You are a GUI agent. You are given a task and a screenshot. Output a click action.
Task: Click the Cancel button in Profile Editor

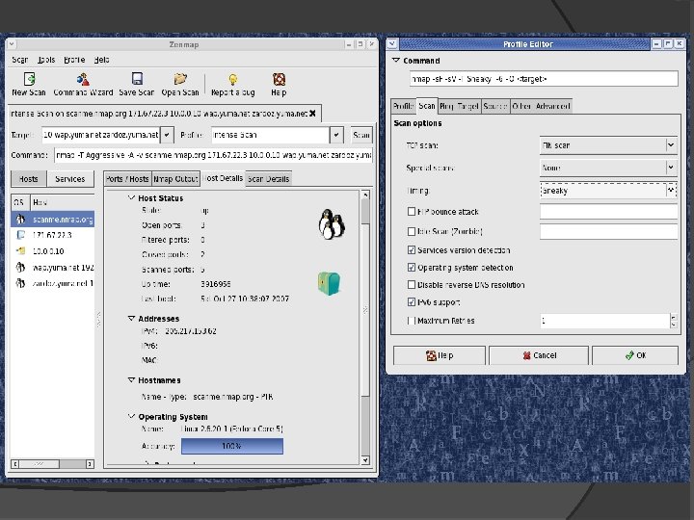tap(539, 355)
